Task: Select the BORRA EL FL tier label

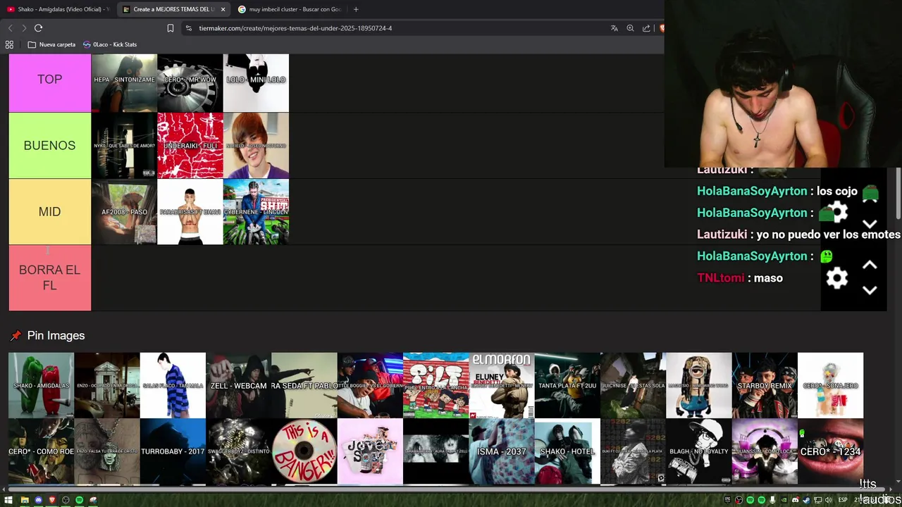Action: click(50, 277)
